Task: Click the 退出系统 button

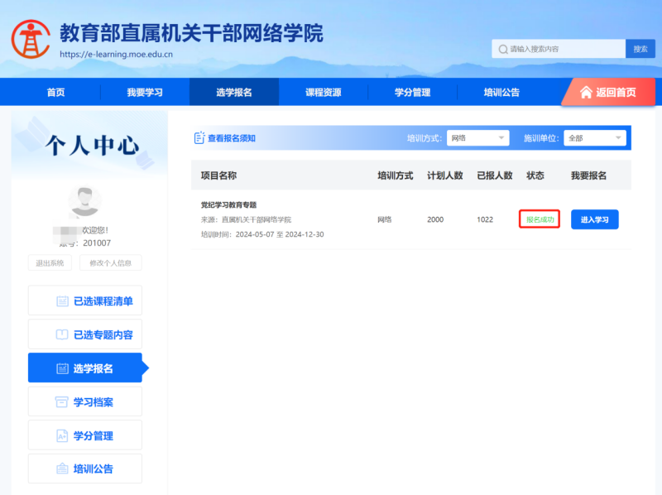Action: (50, 263)
